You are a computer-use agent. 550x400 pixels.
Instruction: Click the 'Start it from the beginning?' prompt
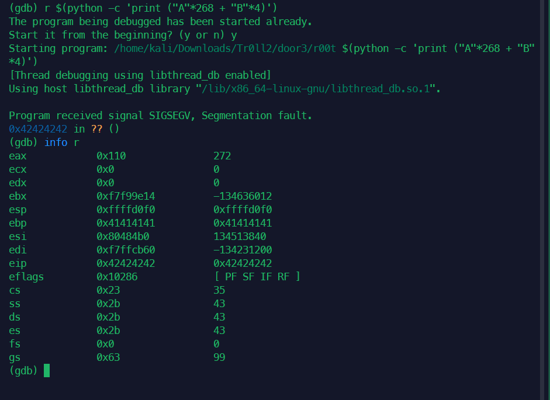123,35
